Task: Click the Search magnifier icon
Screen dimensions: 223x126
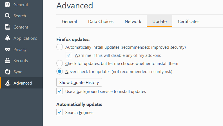Action: point(8,16)
